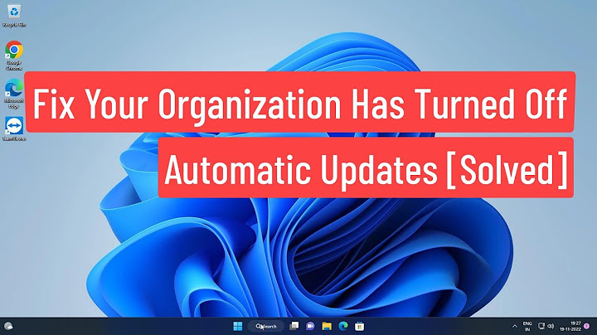Open Microsoft Store from the taskbar
This screenshot has width=597, height=335.
[359, 326]
